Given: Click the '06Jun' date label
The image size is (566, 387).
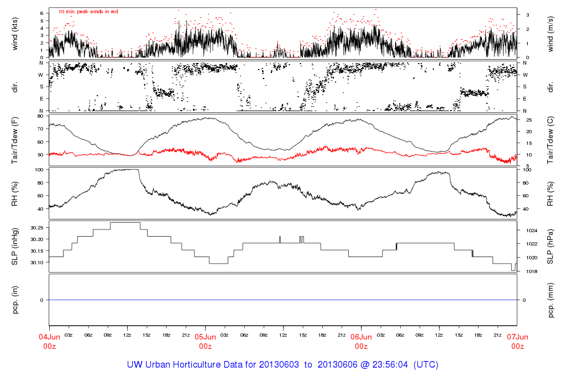Looking at the screenshot, I should tap(361, 337).
